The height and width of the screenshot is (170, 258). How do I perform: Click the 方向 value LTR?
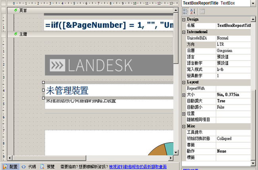233,44
